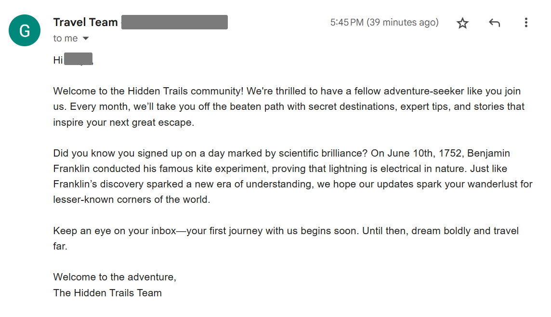Star this email from Travel Team
Screen dimensions: 551x317
click(x=462, y=23)
